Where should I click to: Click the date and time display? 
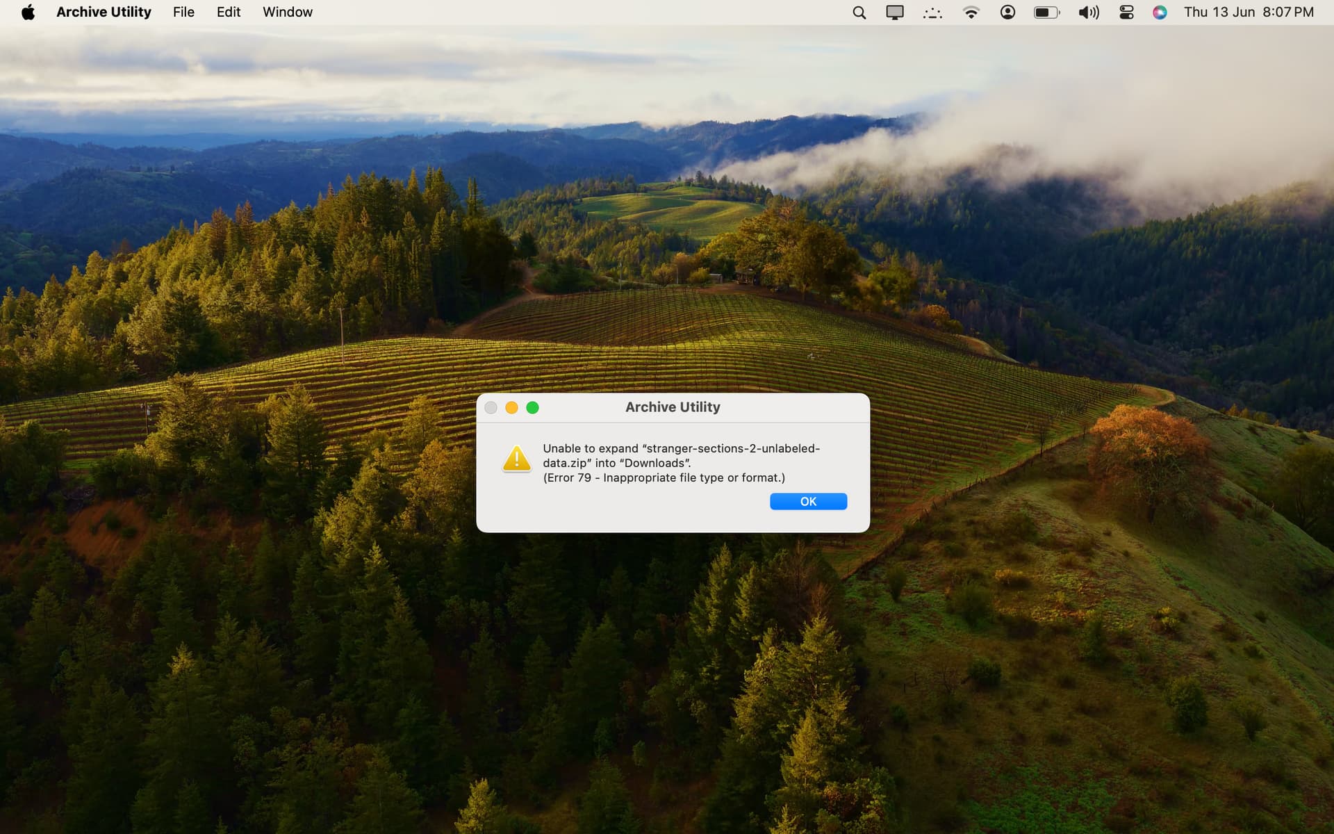click(1249, 13)
